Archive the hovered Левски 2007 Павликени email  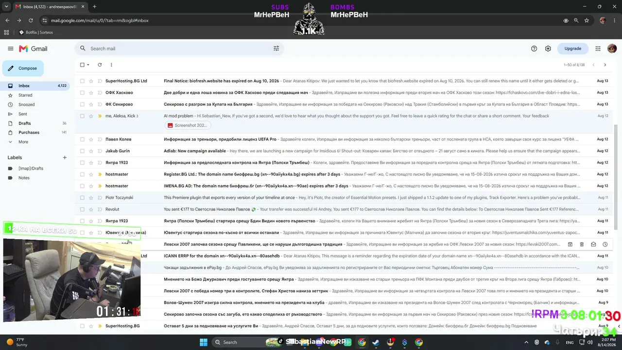[570, 245]
